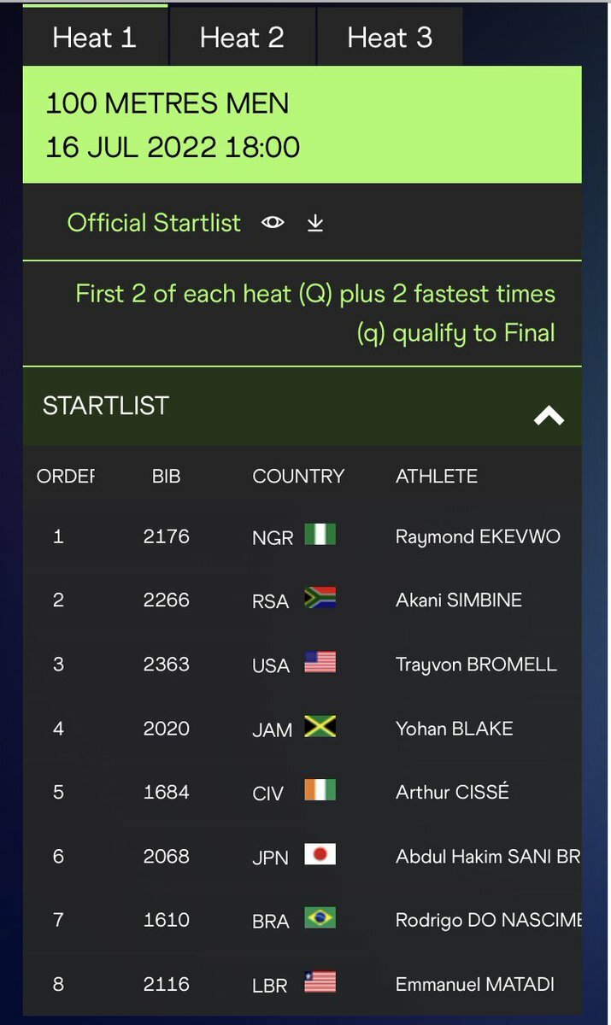The height and width of the screenshot is (1025, 611).
Task: Open the Official Startlist link
Action: (155, 223)
